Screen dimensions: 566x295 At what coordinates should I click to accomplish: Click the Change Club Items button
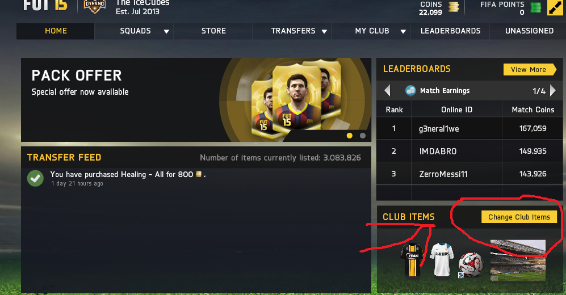(519, 217)
